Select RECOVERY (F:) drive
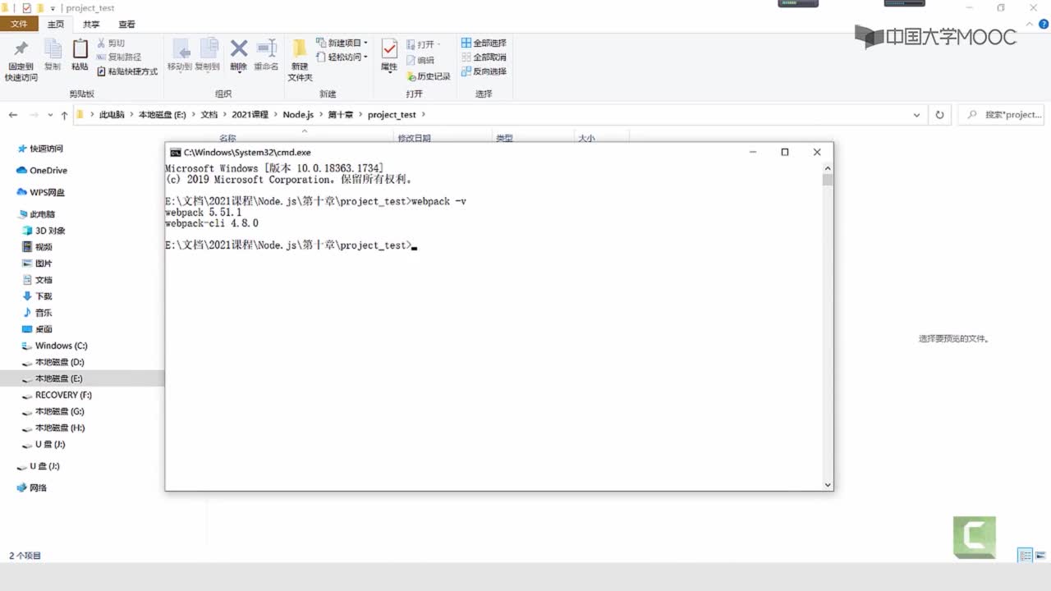Viewport: 1051px width, 591px height. [x=57, y=395]
